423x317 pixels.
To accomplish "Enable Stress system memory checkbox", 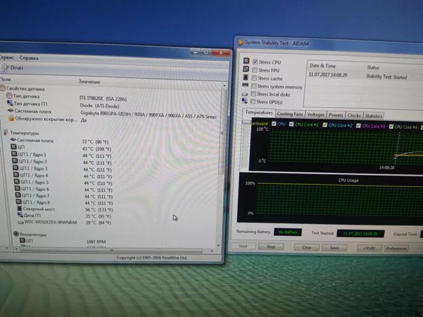I will [254, 86].
